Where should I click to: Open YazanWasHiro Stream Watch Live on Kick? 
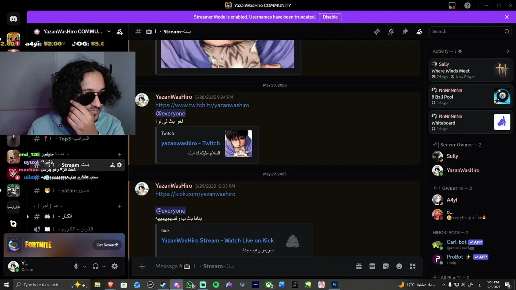click(x=218, y=240)
